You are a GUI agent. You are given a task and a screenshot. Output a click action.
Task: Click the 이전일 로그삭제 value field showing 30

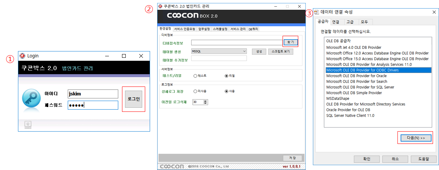click(198, 102)
